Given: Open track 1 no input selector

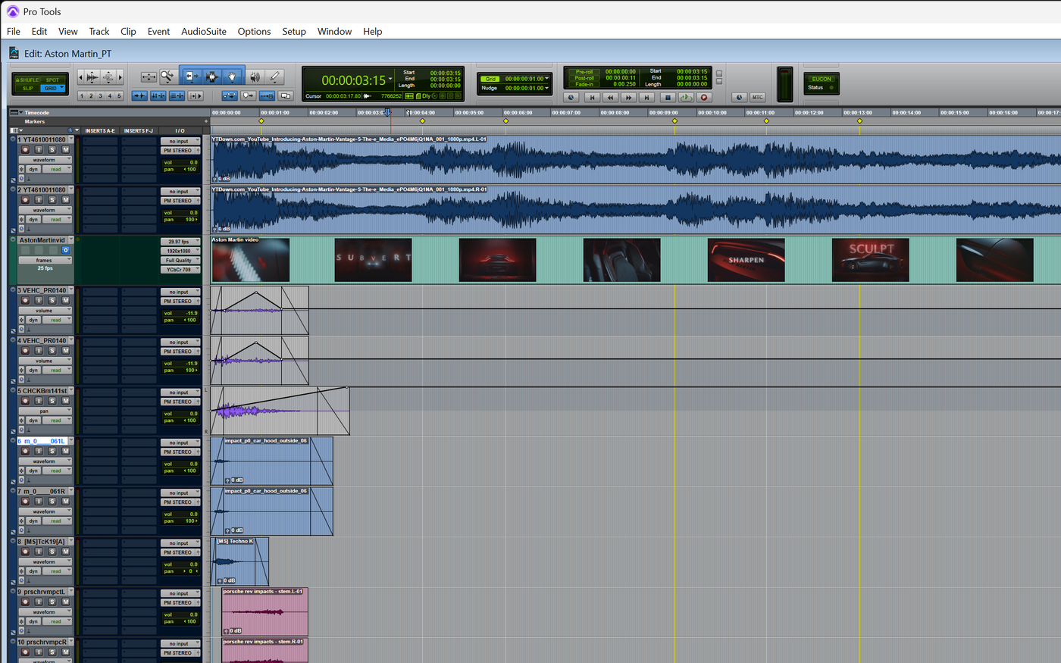Looking at the screenshot, I should tap(180, 141).
